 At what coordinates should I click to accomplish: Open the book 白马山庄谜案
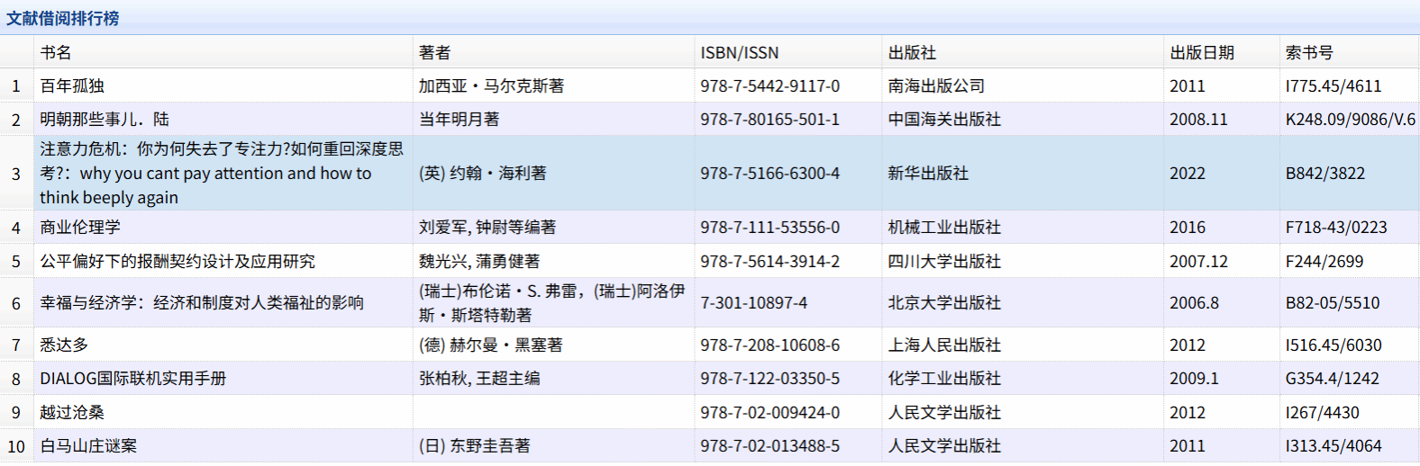point(88,446)
